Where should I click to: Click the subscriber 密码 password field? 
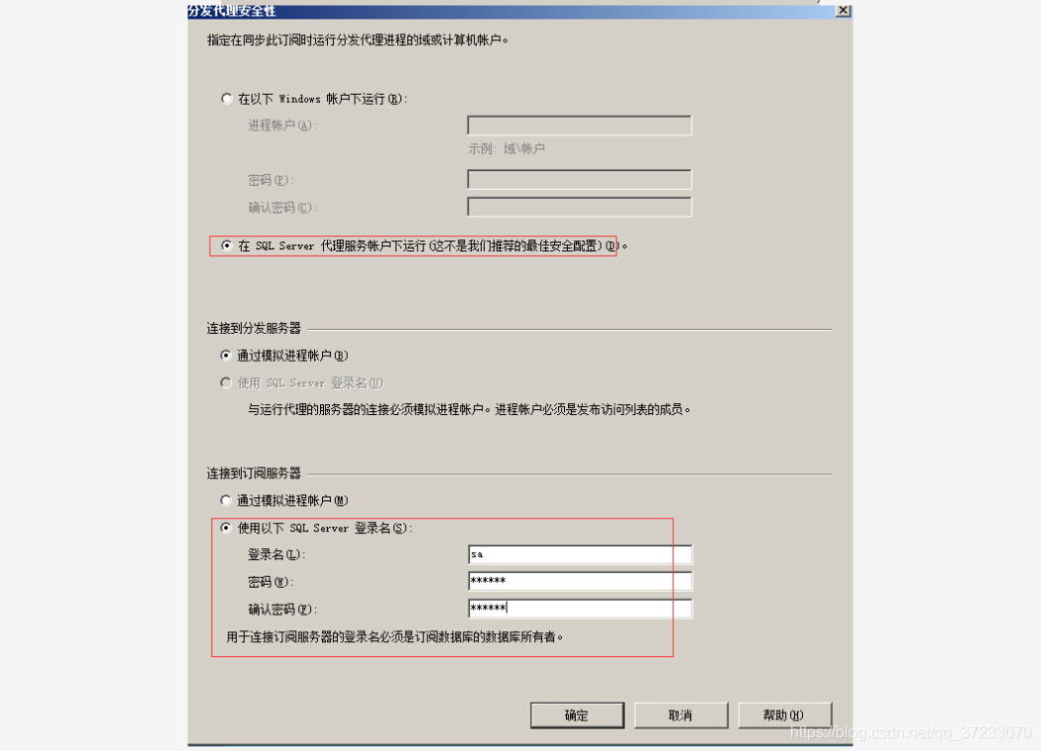pos(580,581)
